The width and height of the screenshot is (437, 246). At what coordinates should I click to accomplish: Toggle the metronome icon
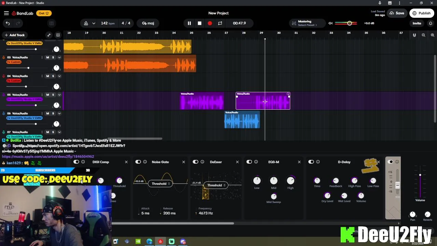(x=86, y=23)
